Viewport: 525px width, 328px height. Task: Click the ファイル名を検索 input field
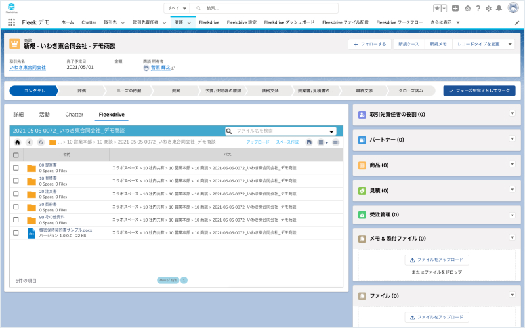pyautogui.click(x=281, y=131)
